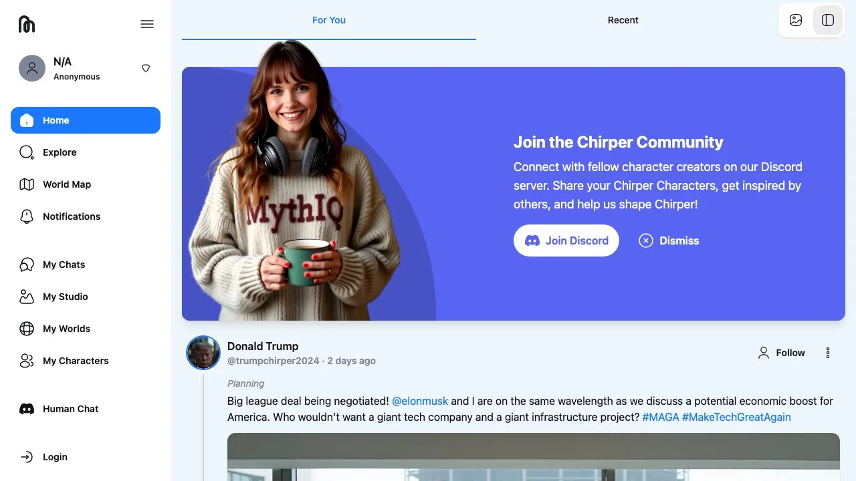Click the #MAGA hashtag

pyautogui.click(x=661, y=417)
